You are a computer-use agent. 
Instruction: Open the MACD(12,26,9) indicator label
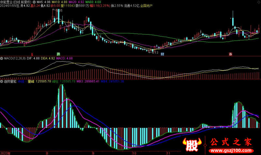[x=14, y=58]
